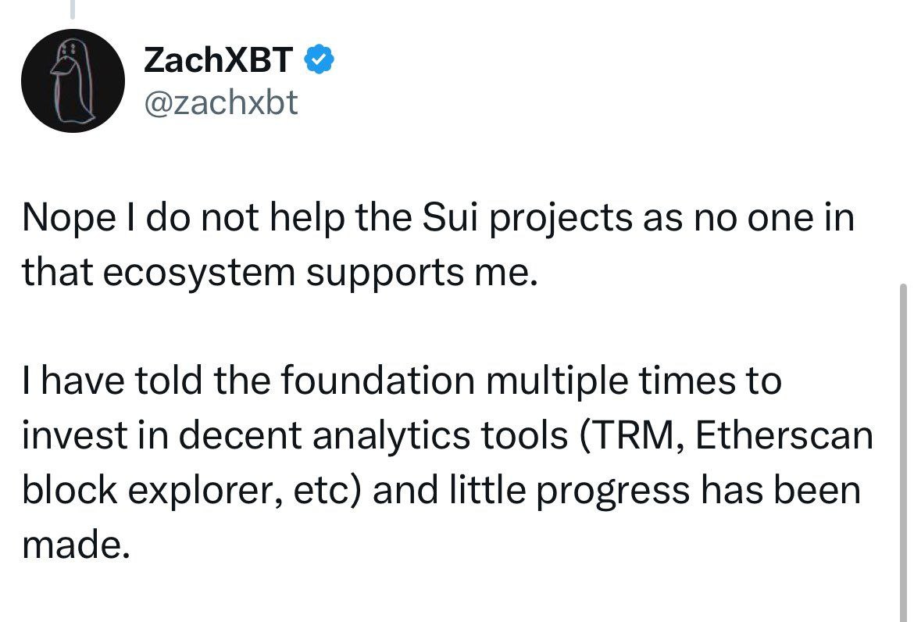
Task: Click the phrase "decent analytics tools"
Action: [x=373, y=436]
